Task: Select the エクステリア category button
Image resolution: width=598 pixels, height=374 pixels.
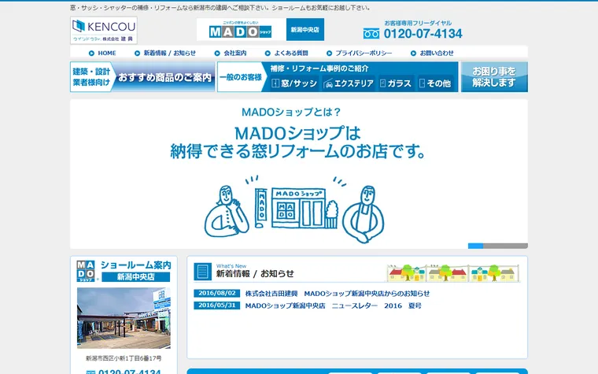Action: click(x=349, y=83)
